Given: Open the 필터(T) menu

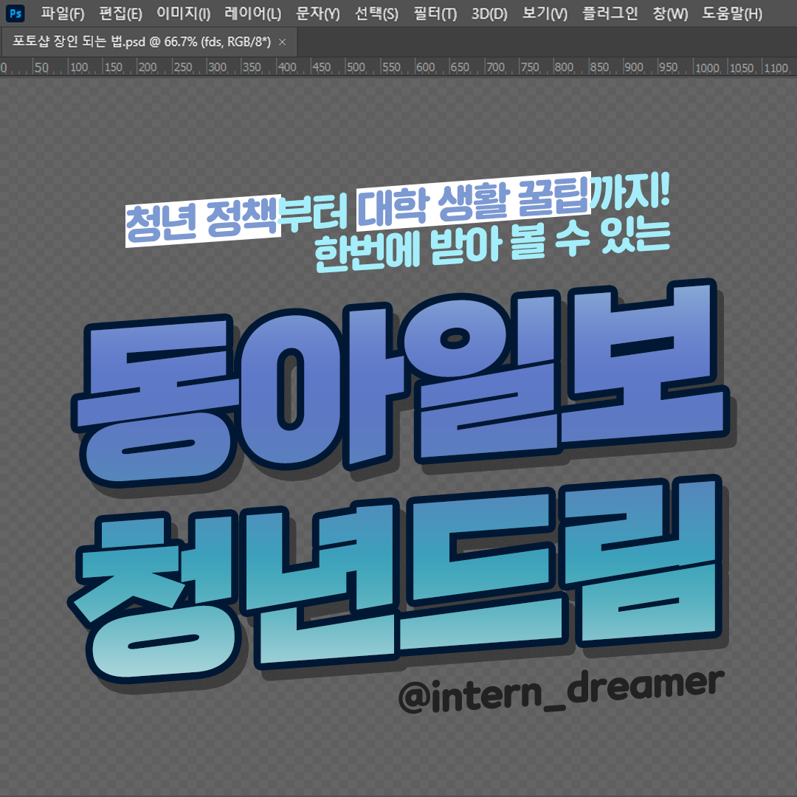Looking at the screenshot, I should 435,14.
